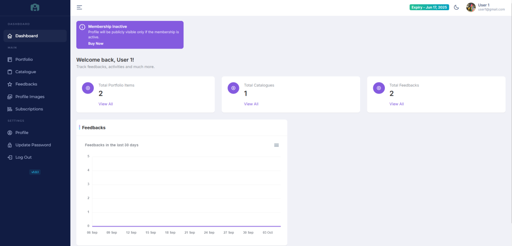Click the info icon in Membership Inactive banner

[82, 27]
